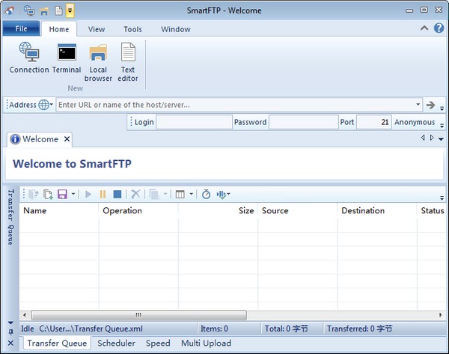Image resolution: width=449 pixels, height=354 pixels.
Task: Launch the Terminal from the ribbon
Action: [x=67, y=58]
